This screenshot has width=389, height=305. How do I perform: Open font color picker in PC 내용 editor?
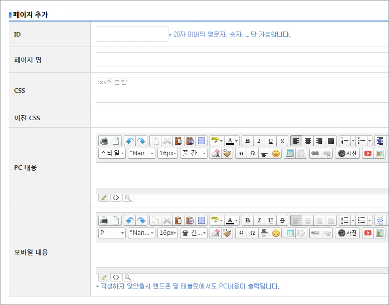coord(232,141)
